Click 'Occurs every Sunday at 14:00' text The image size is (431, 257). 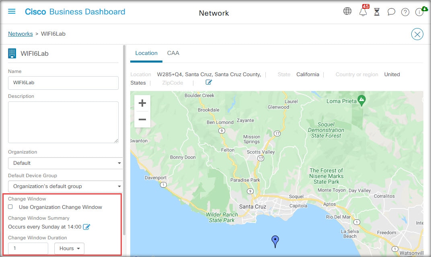(x=45, y=227)
